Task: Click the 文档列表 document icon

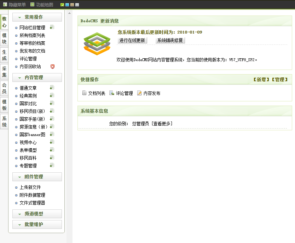Action: point(84,93)
